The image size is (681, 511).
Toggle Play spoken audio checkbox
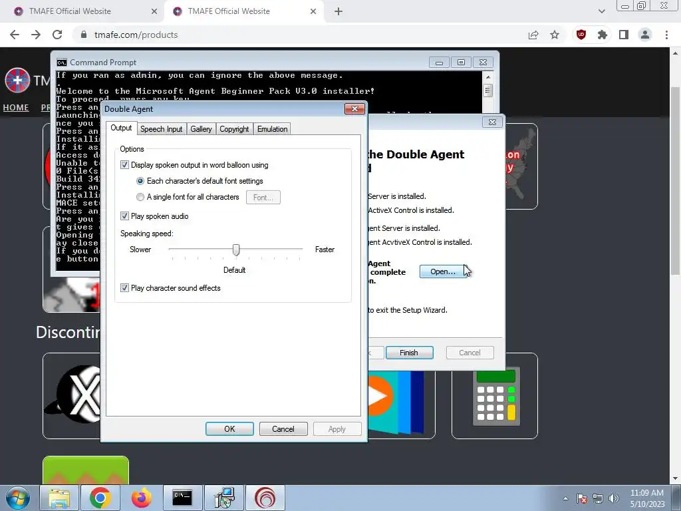[124, 216]
